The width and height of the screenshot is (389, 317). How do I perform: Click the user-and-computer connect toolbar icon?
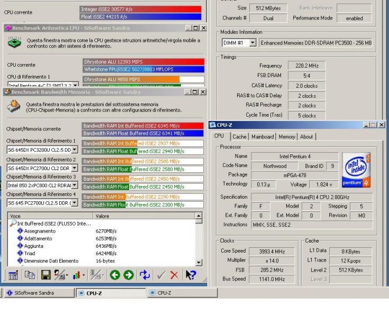coord(59,275)
